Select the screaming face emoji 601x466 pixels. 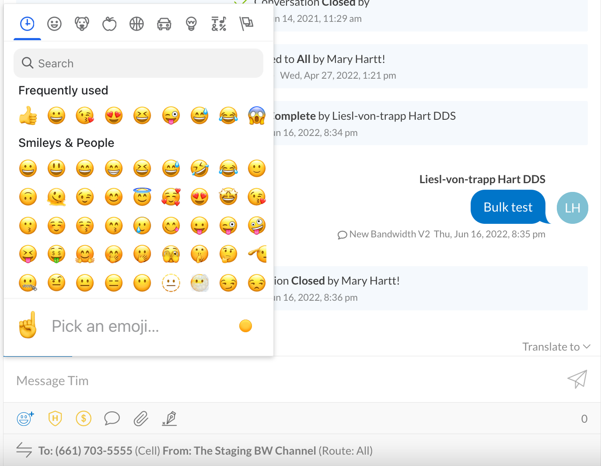(x=257, y=116)
